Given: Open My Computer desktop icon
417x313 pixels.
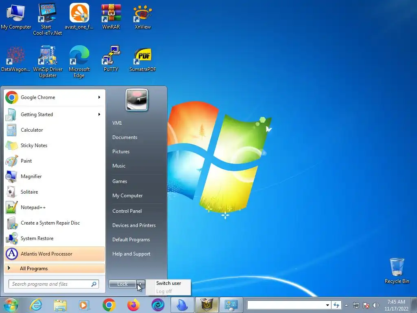Looking at the screenshot, I should click(x=16, y=16).
